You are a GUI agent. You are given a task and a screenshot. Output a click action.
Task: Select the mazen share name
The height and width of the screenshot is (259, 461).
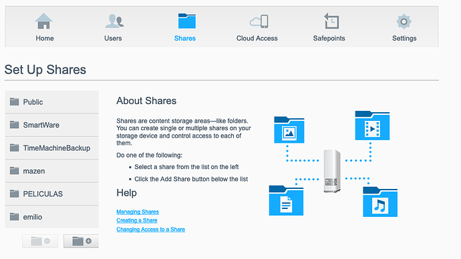34,171
